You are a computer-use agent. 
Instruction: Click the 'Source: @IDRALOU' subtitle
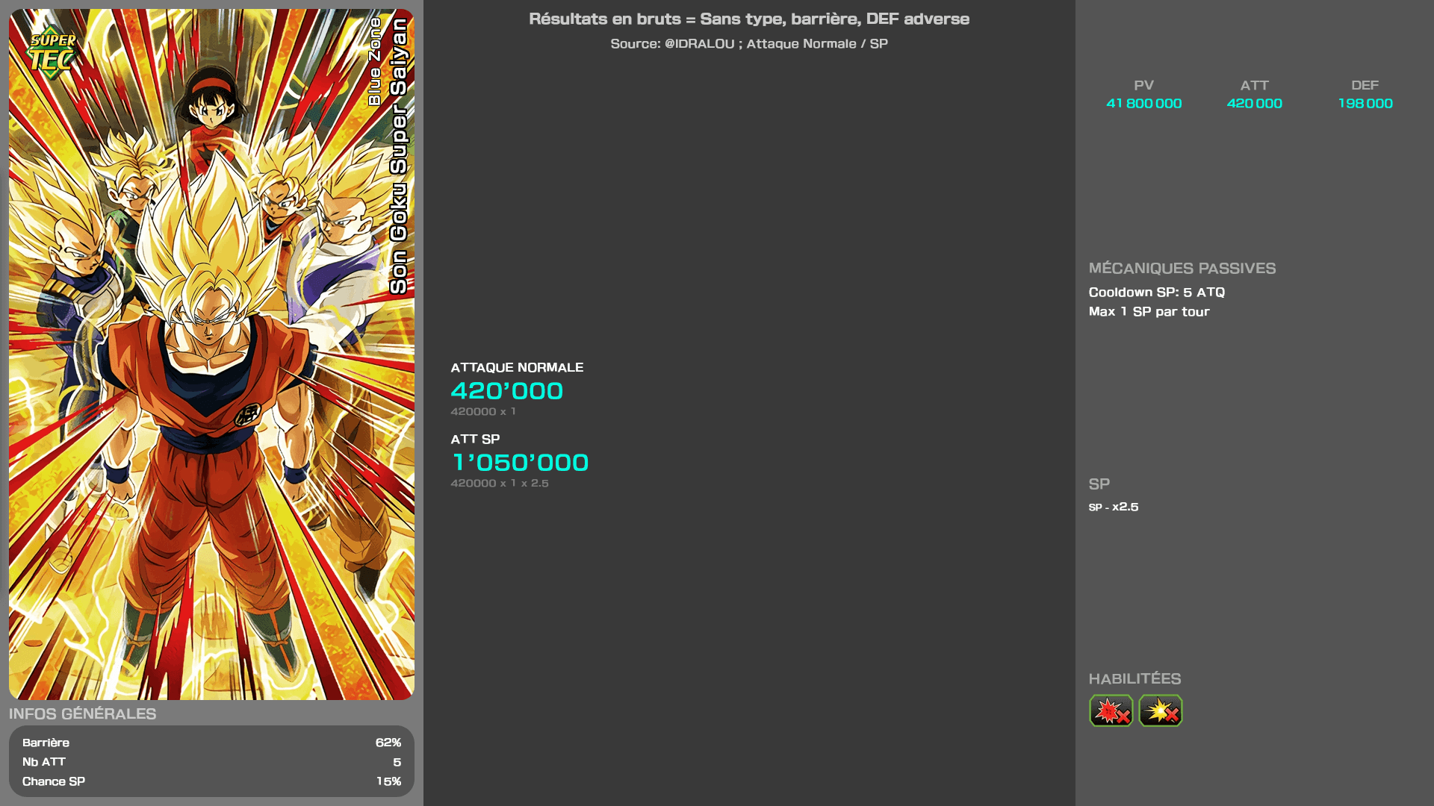(x=749, y=44)
